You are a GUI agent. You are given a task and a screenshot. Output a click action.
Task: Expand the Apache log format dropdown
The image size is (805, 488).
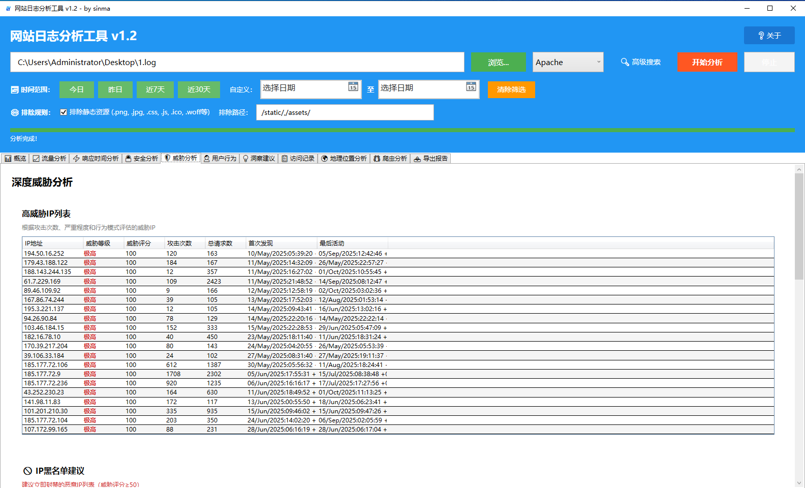[598, 62]
